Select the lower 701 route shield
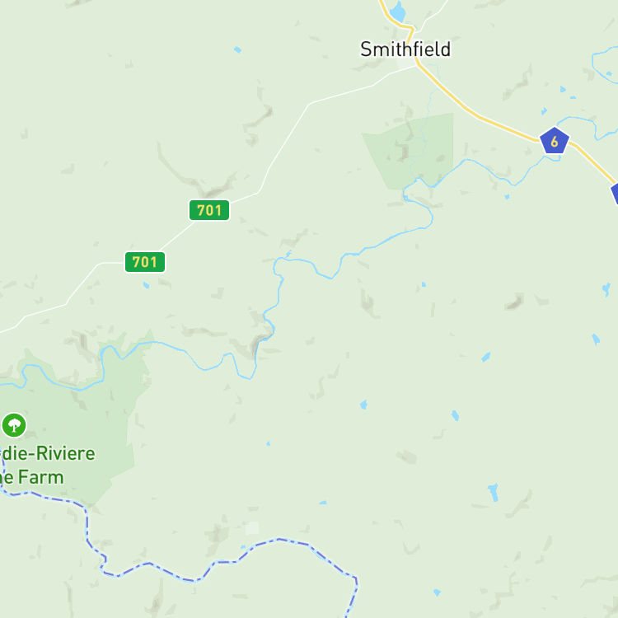Screen dimensions: 618x618 [145, 262]
